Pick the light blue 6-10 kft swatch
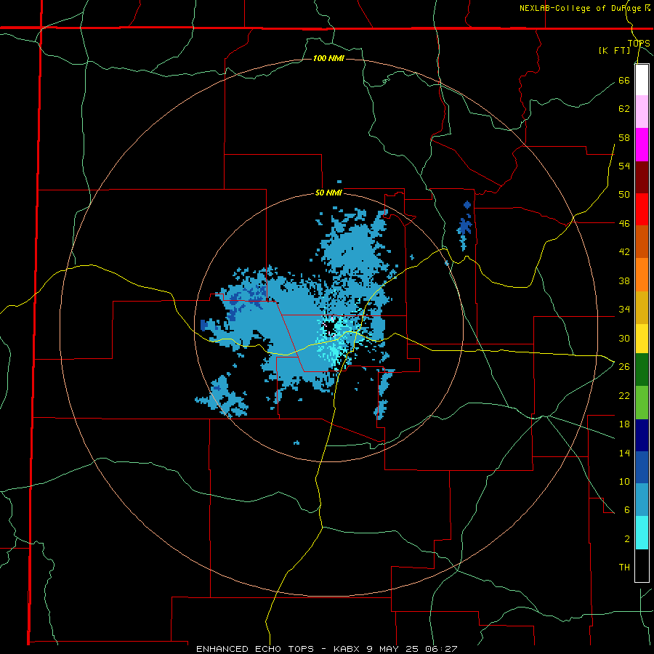Image resolution: width=654 pixels, height=654 pixels. click(642, 500)
